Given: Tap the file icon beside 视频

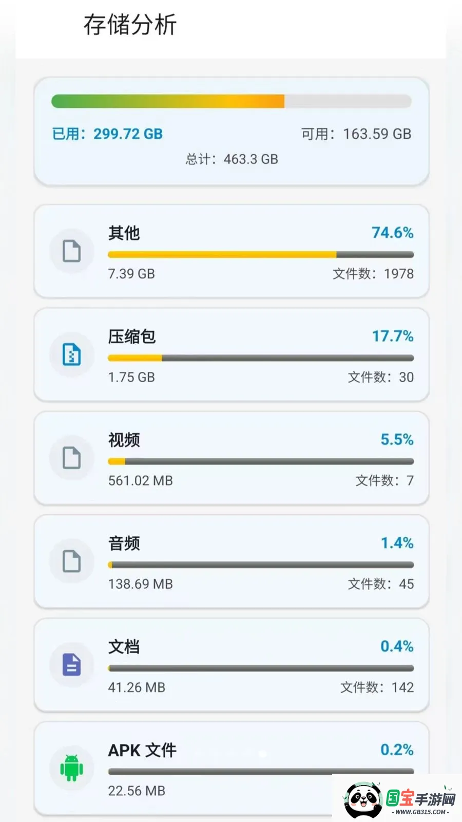Looking at the screenshot, I should click(72, 458).
